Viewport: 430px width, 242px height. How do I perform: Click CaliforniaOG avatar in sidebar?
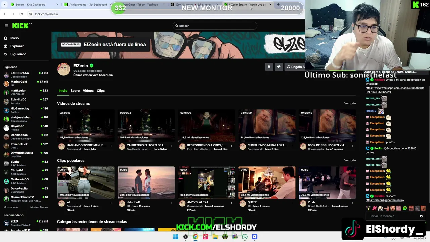(x=6, y=182)
